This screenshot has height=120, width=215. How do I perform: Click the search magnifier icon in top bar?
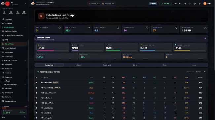(175, 4)
